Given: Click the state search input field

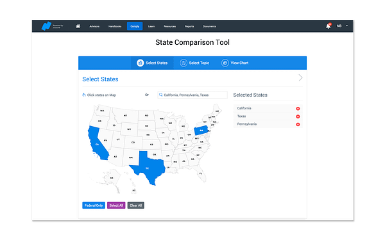Looking at the screenshot, I should click(193, 95).
